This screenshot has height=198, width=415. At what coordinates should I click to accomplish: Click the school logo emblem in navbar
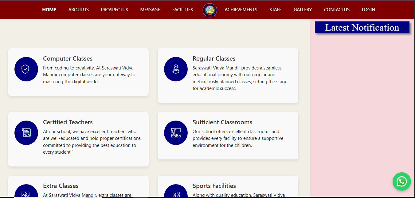210,10
